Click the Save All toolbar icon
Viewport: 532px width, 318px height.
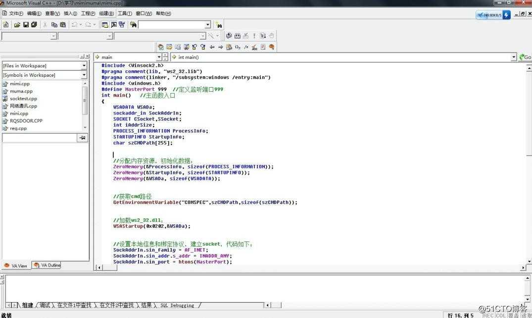coord(34,24)
